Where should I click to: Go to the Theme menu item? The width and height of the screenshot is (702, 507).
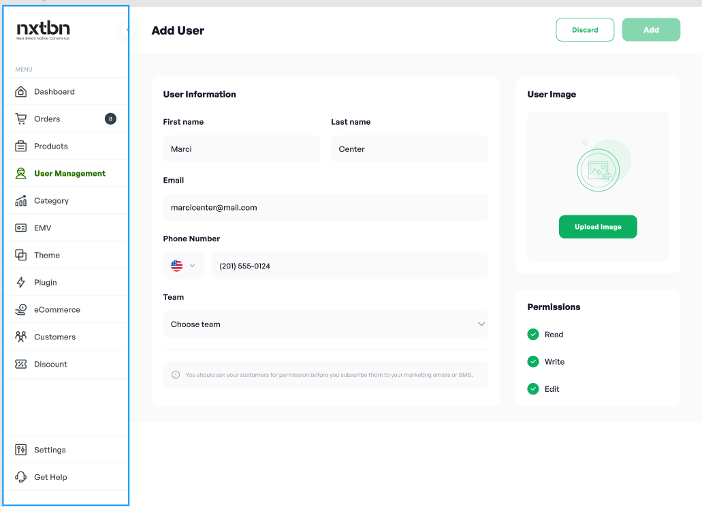click(x=47, y=256)
